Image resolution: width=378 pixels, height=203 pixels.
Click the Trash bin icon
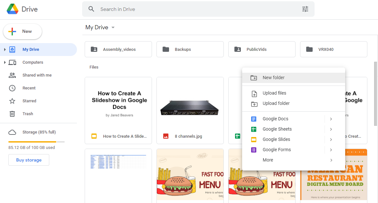(12, 114)
